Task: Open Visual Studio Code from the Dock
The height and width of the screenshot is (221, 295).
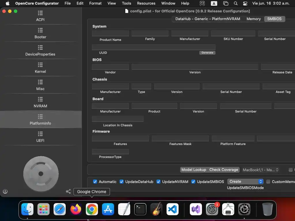Action: (173, 209)
